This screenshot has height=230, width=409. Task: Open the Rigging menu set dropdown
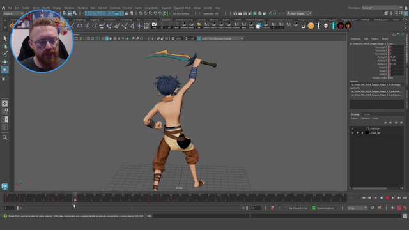13,13
